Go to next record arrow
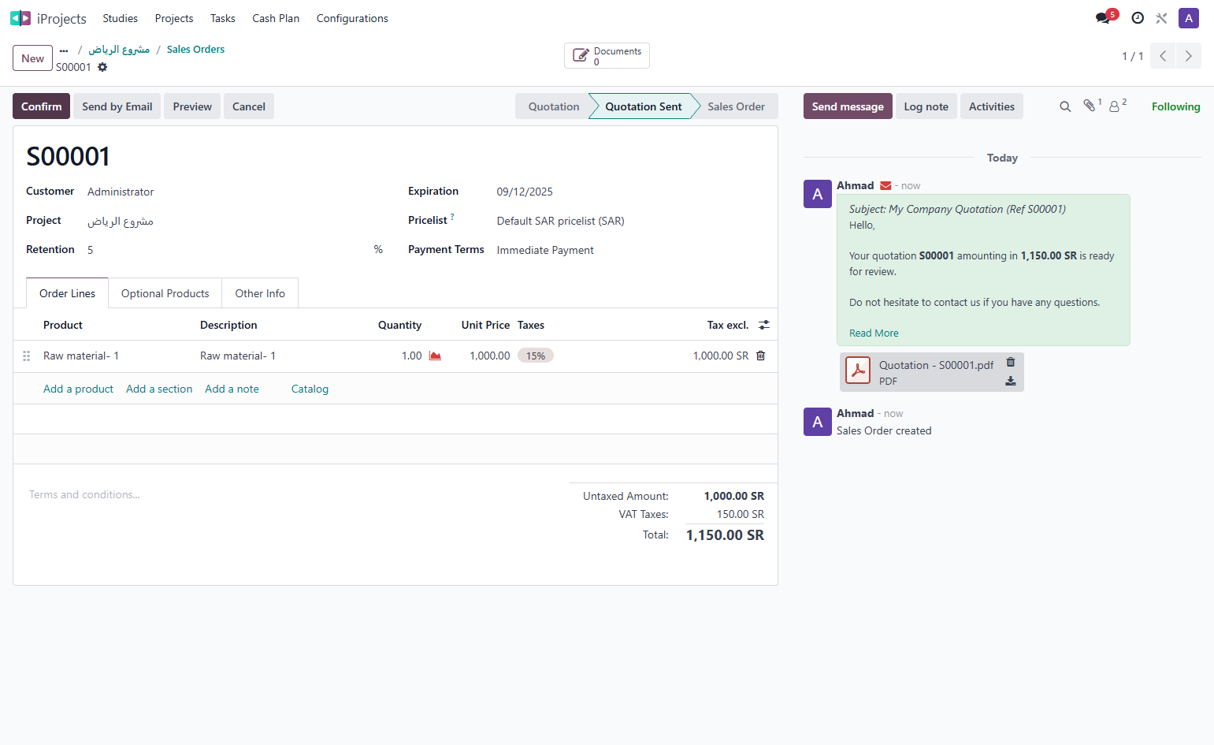 pos(1189,56)
